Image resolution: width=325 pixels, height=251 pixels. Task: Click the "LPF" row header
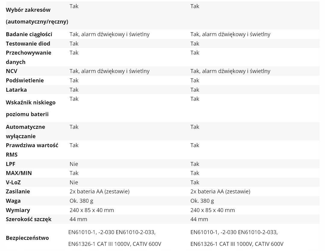(11, 164)
